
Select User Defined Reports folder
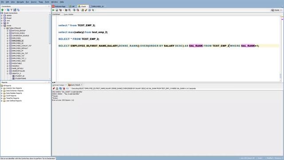coord(14,101)
